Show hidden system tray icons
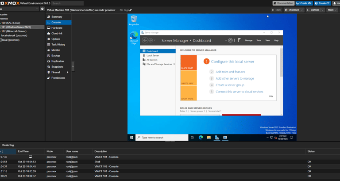 267,138
